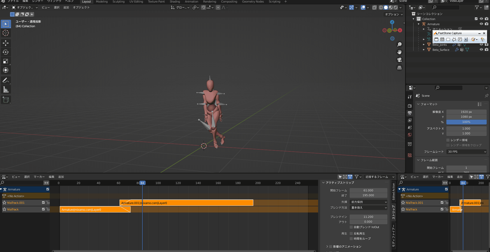The image size is (490, 252).
Task: Open the Render properties tab icon
Action: (x=410, y=106)
